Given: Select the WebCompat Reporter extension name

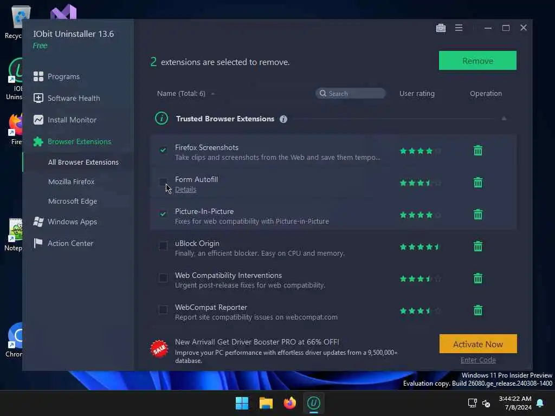Looking at the screenshot, I should click(x=211, y=308).
